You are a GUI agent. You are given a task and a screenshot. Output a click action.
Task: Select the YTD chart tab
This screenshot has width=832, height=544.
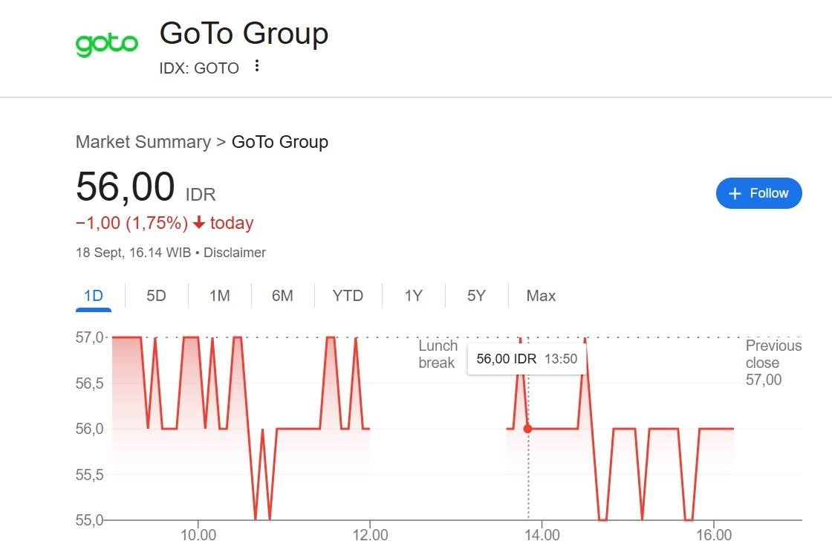coord(348,296)
